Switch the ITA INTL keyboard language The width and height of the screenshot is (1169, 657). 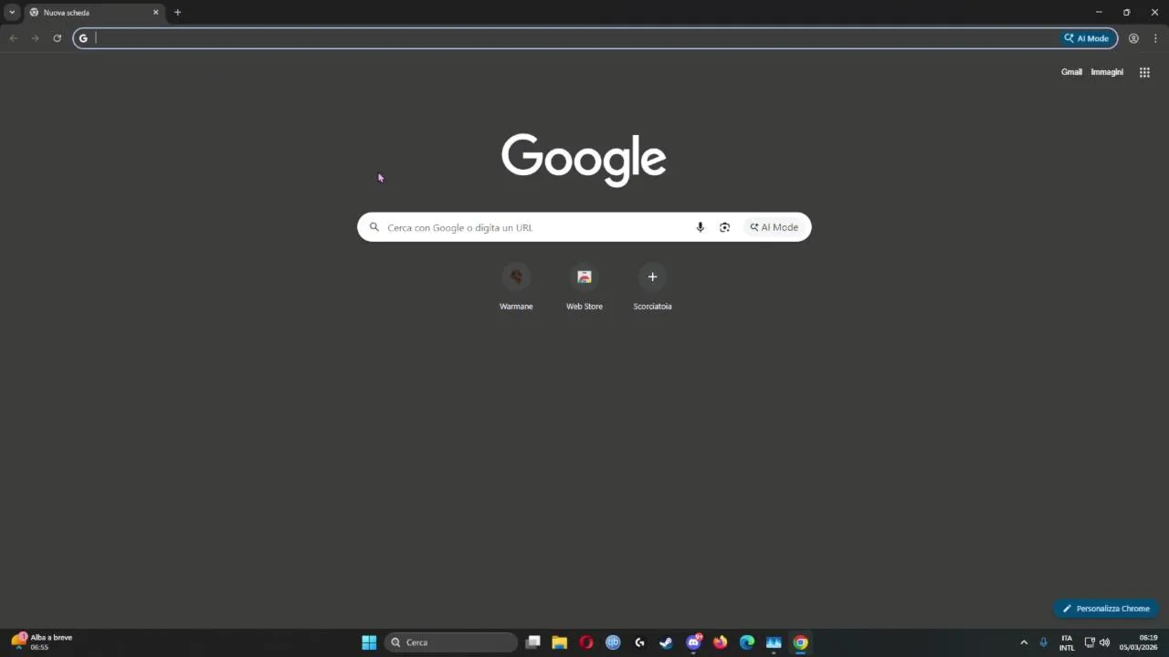click(1067, 642)
